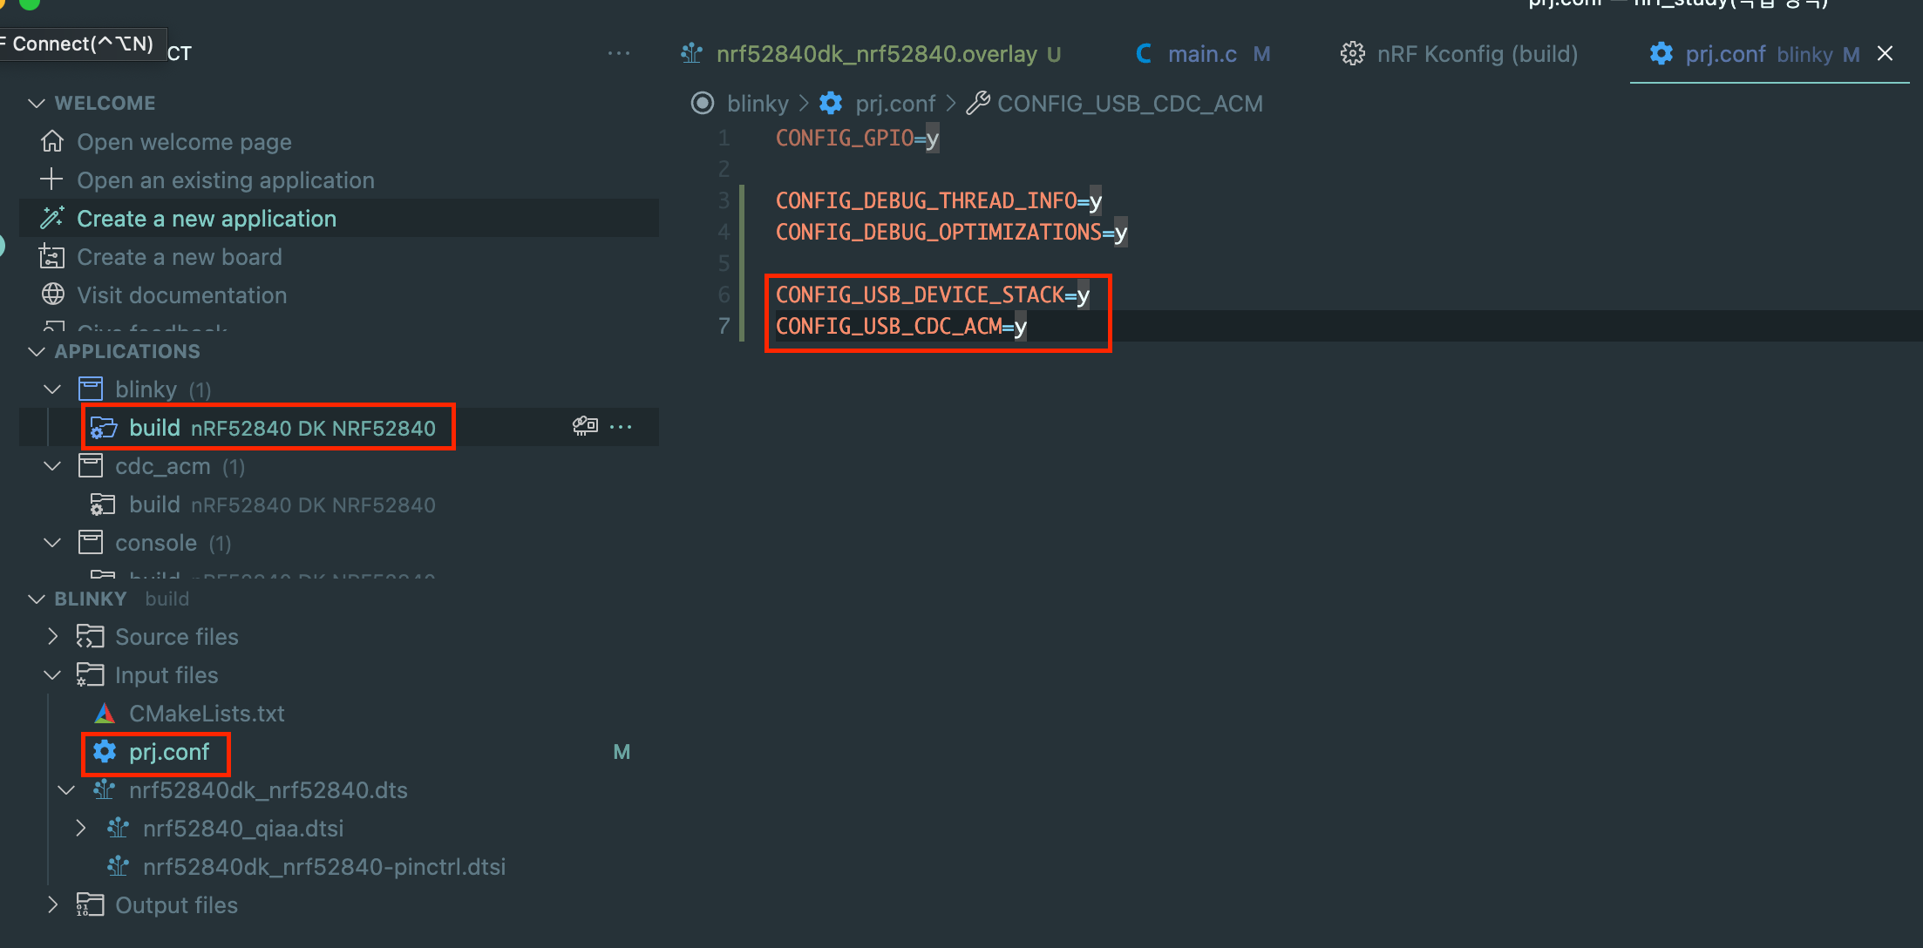Switch to the nRF Kconfig (build) tab

[1476, 54]
